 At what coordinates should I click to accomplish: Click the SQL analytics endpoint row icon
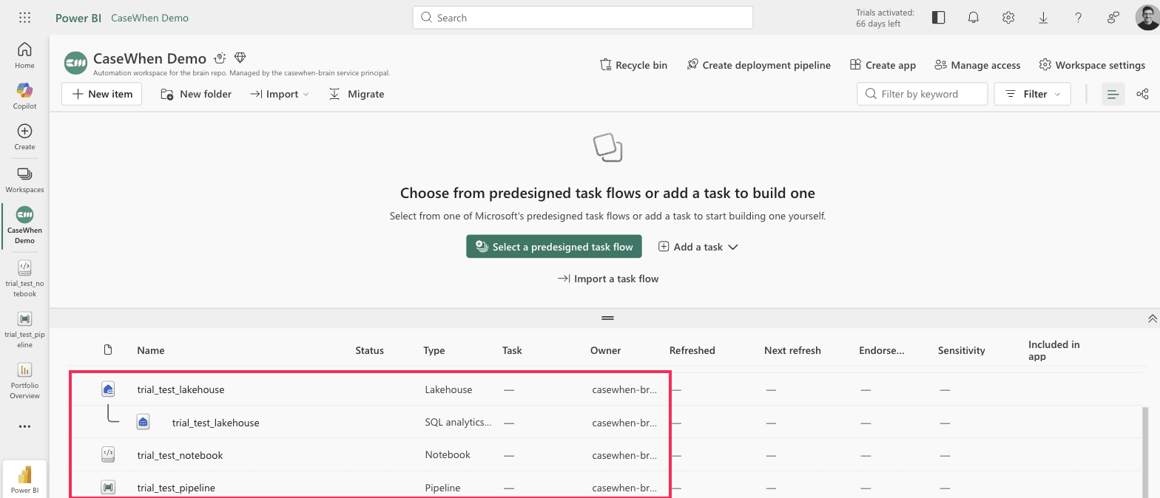pos(144,422)
